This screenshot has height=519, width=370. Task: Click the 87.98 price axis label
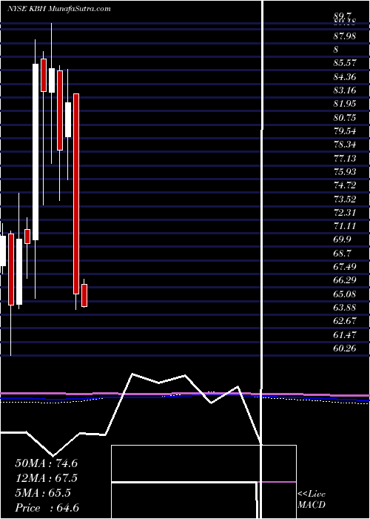pyautogui.click(x=345, y=36)
